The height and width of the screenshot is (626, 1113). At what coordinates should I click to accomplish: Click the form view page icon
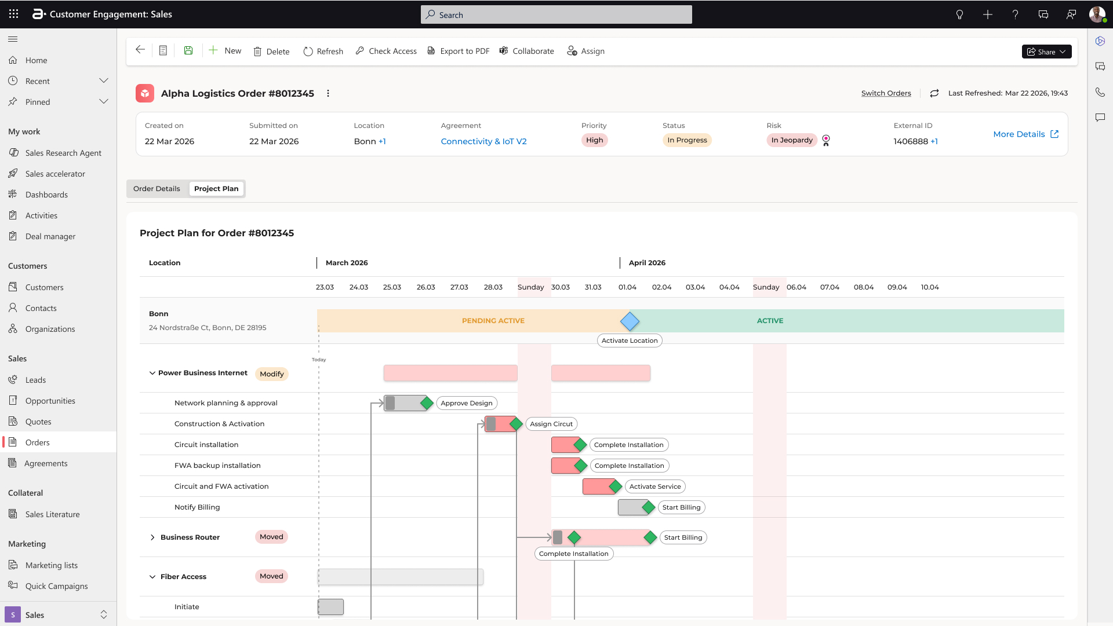[x=163, y=50]
